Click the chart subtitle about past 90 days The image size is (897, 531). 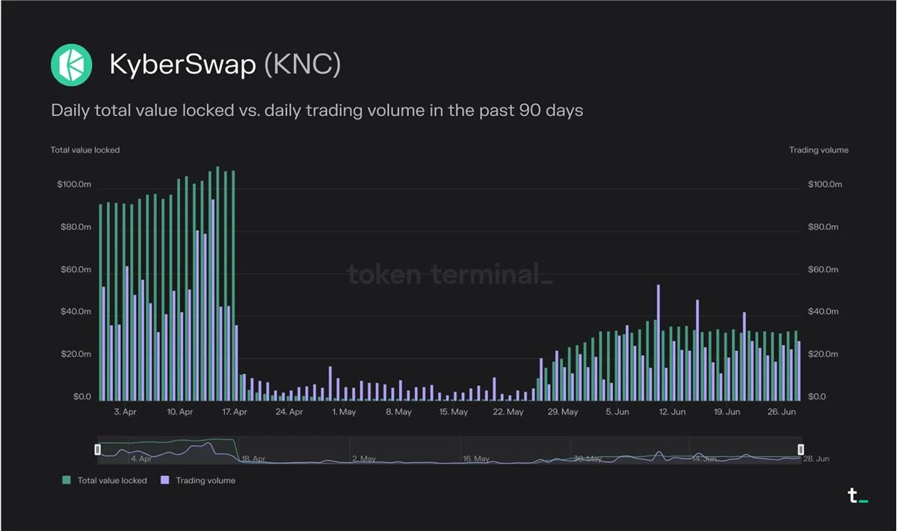click(317, 111)
